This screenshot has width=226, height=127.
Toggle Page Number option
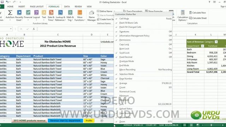pos(143,79)
